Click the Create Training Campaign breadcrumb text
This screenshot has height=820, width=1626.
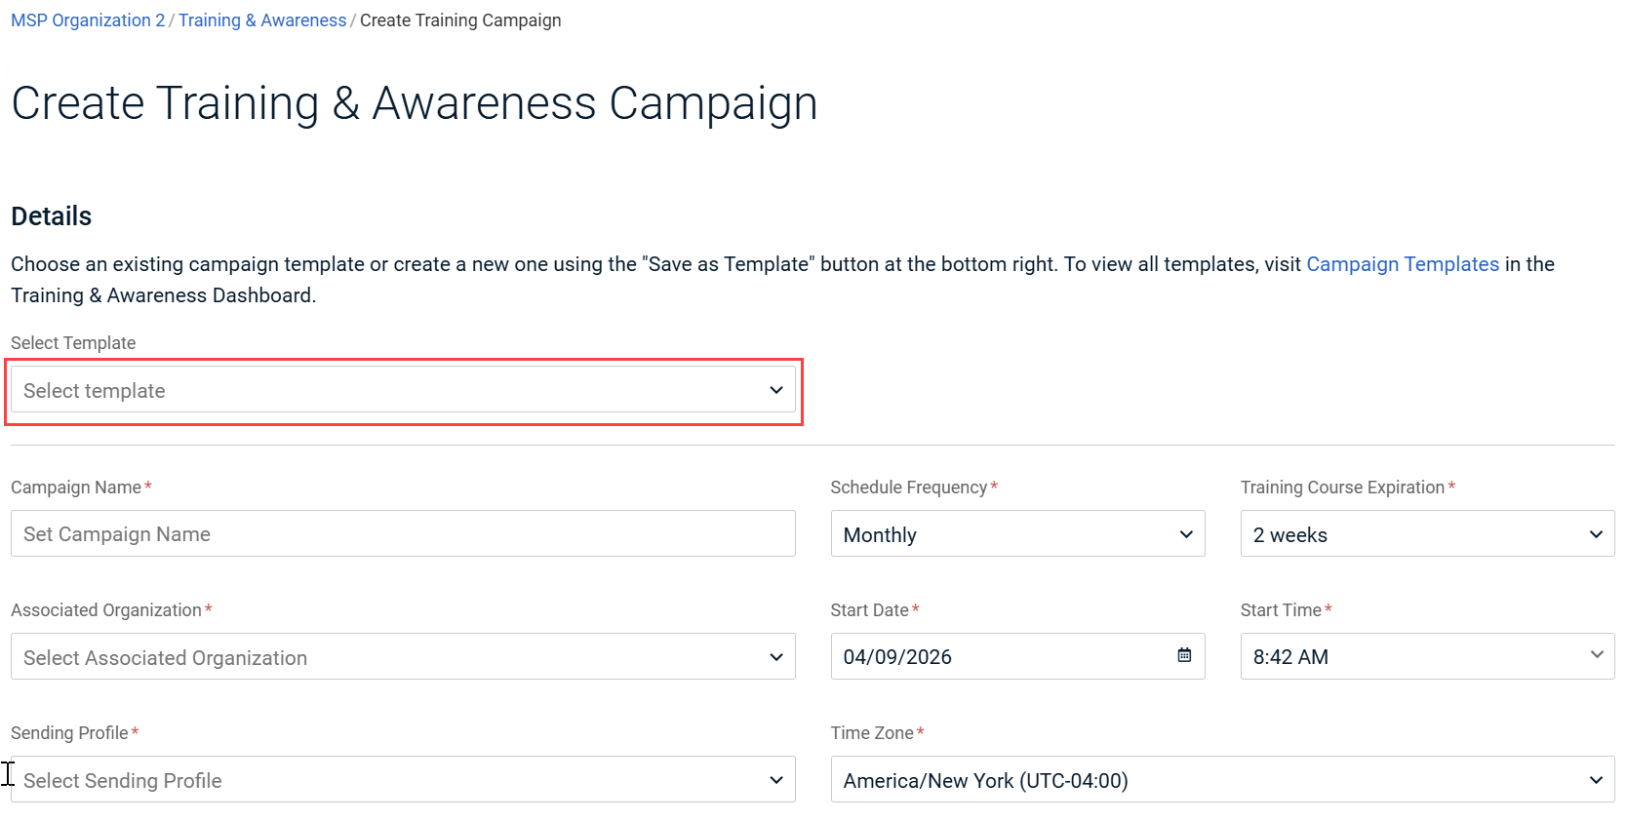tap(460, 20)
